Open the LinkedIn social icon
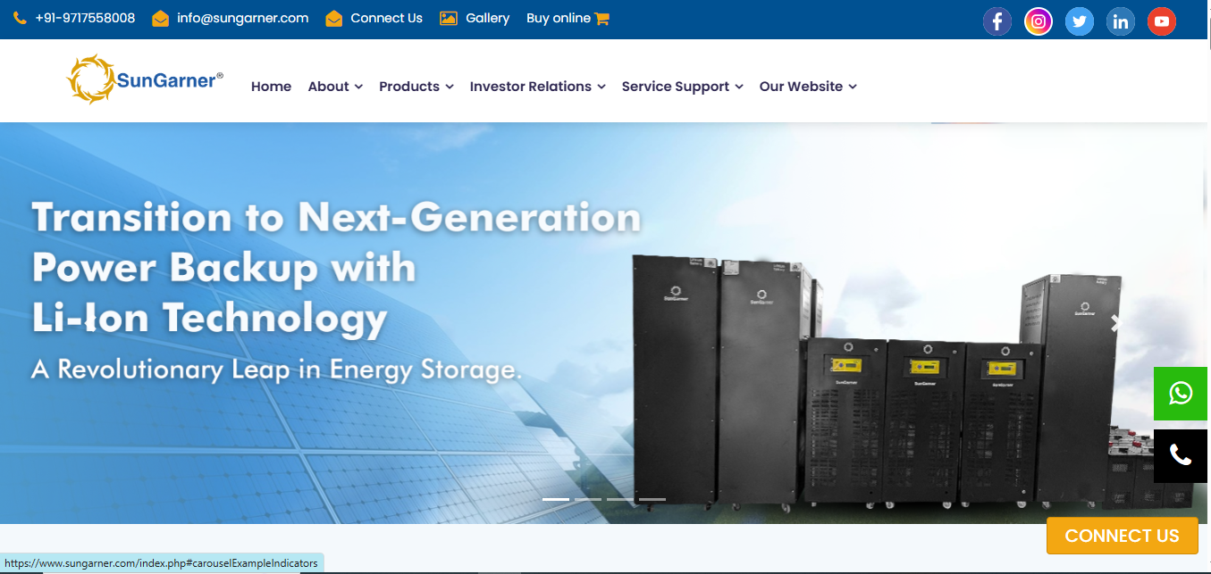The image size is (1211, 574). coord(1120,21)
